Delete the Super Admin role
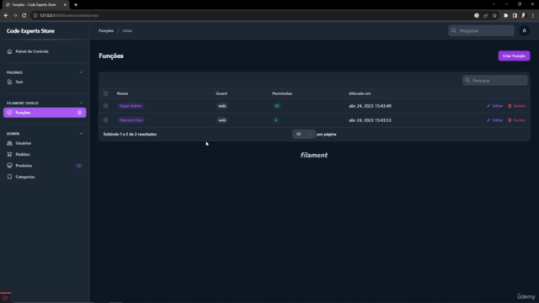Viewport: 539px width, 303px height. tap(516, 106)
